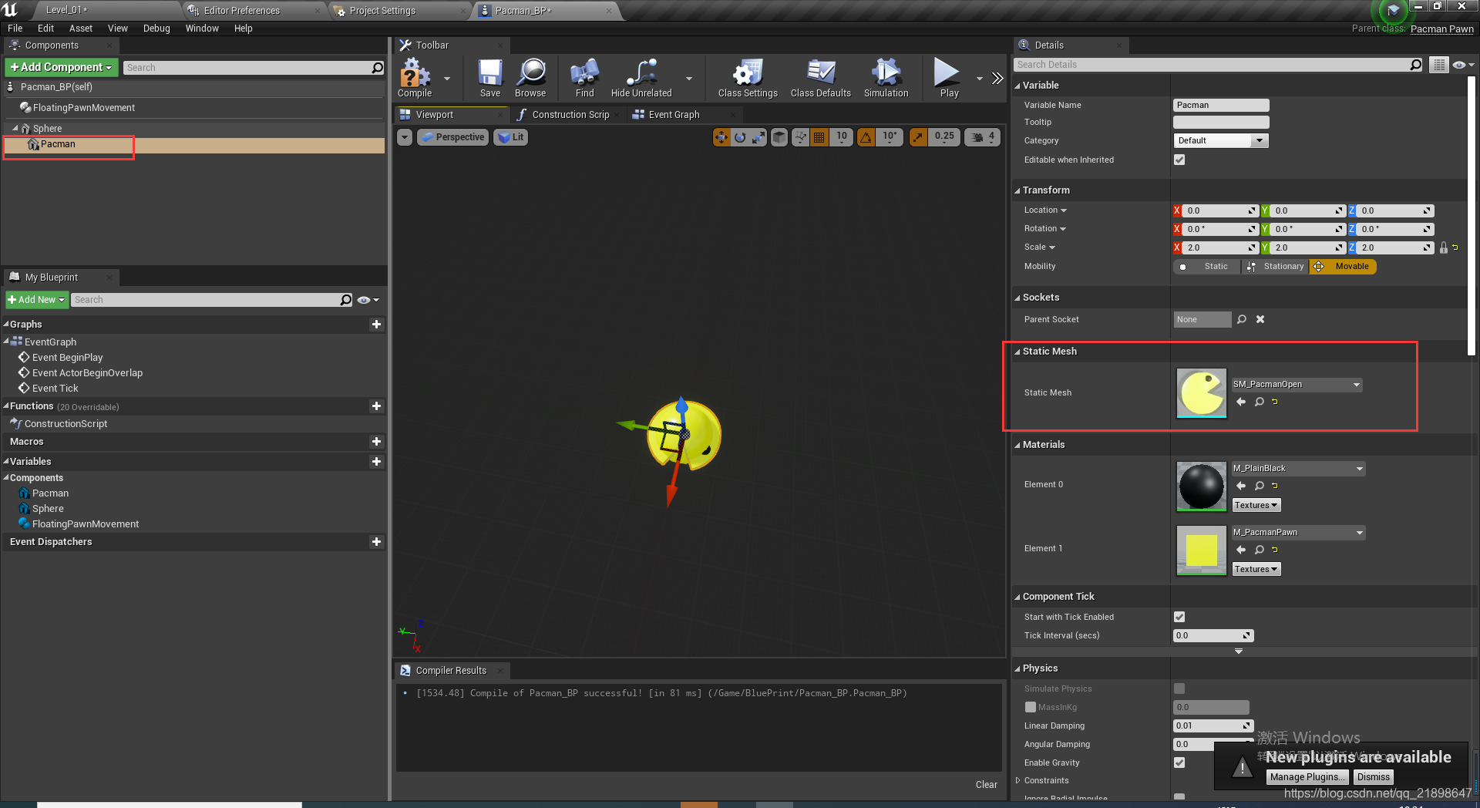Toggle rotation snap angle icon
The height and width of the screenshot is (808, 1480).
pyautogui.click(x=866, y=137)
